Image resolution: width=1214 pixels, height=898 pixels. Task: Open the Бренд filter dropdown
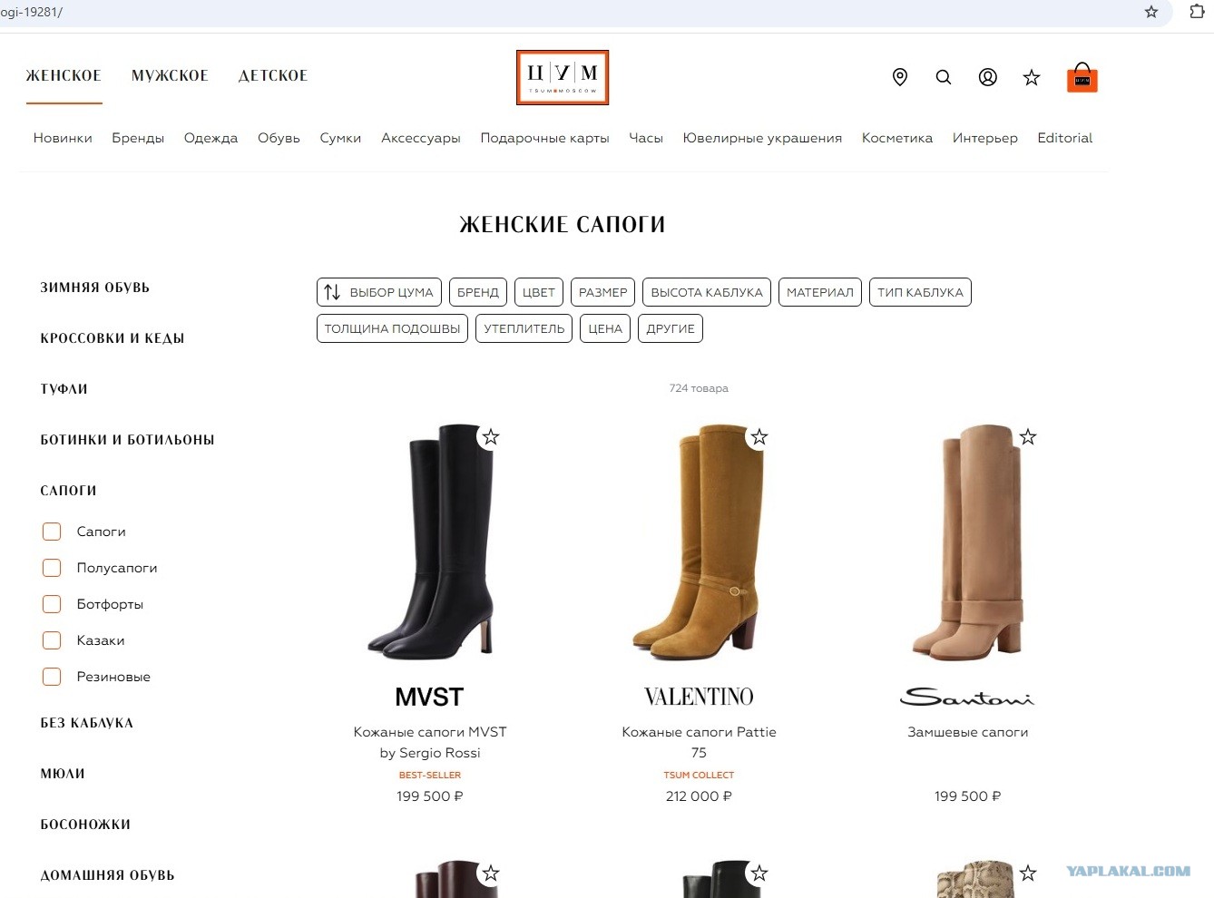pyautogui.click(x=478, y=292)
